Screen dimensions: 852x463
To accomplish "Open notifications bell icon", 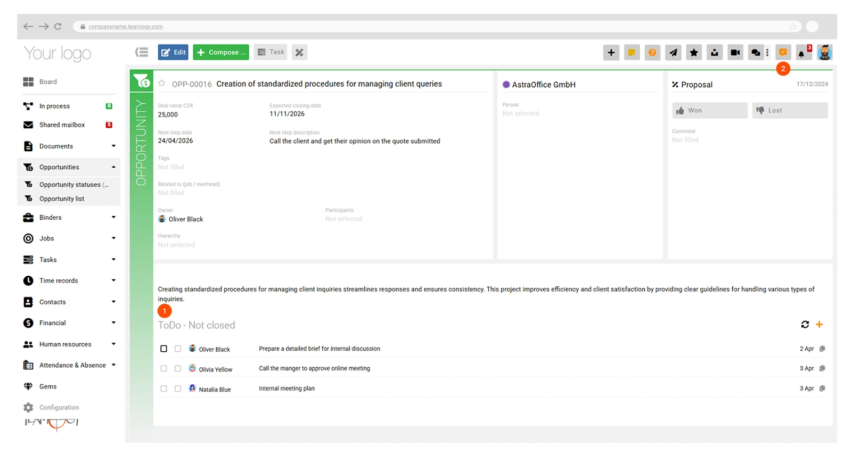I will pyautogui.click(x=801, y=53).
